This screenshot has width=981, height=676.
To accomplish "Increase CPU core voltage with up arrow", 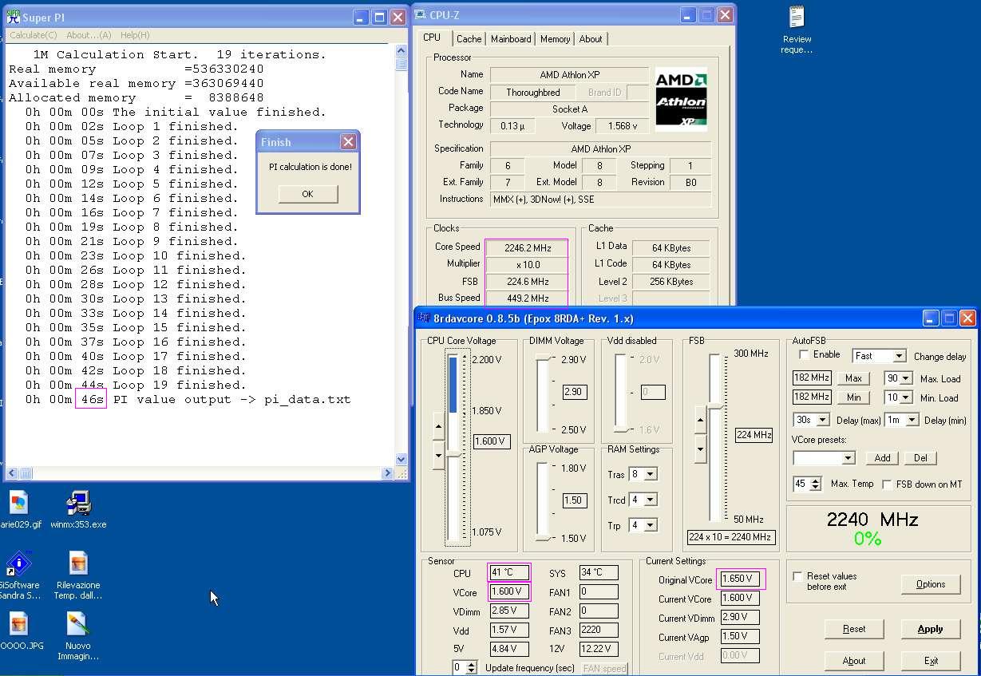I will [x=438, y=426].
